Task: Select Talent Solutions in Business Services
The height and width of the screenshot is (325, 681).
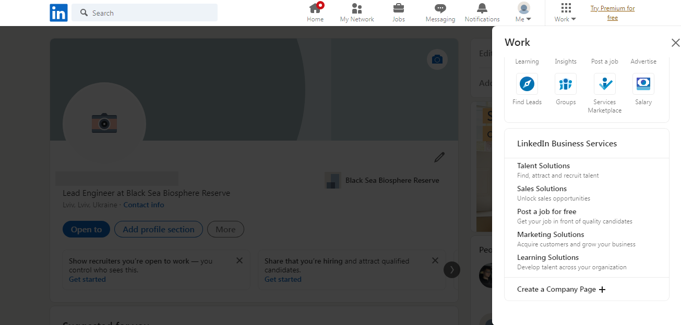Action: tap(543, 166)
